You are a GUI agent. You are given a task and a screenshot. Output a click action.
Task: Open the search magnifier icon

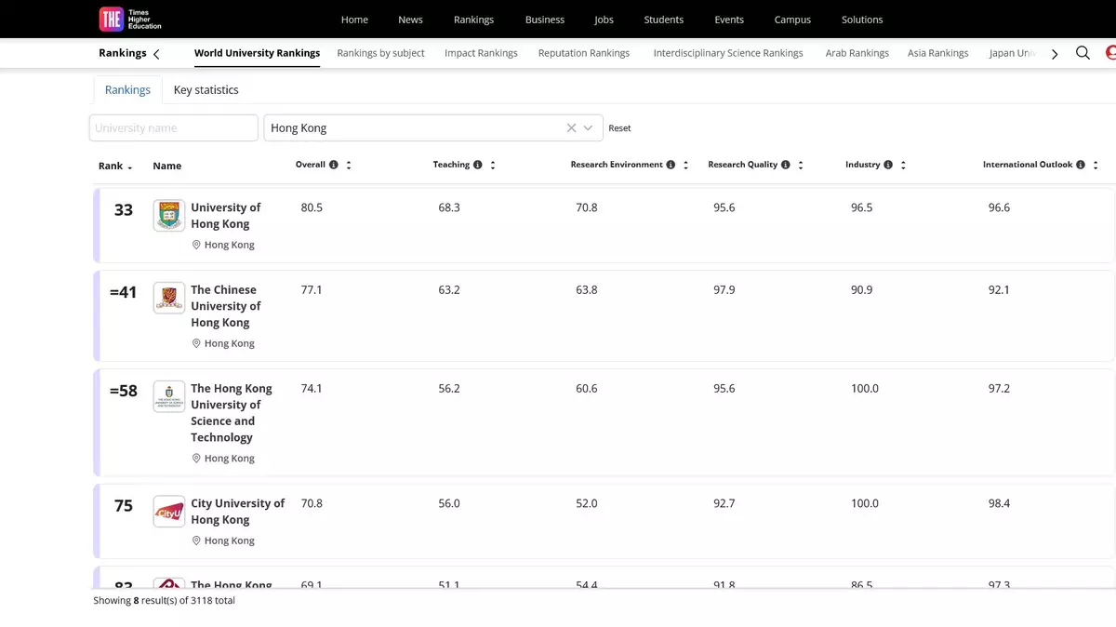point(1083,53)
